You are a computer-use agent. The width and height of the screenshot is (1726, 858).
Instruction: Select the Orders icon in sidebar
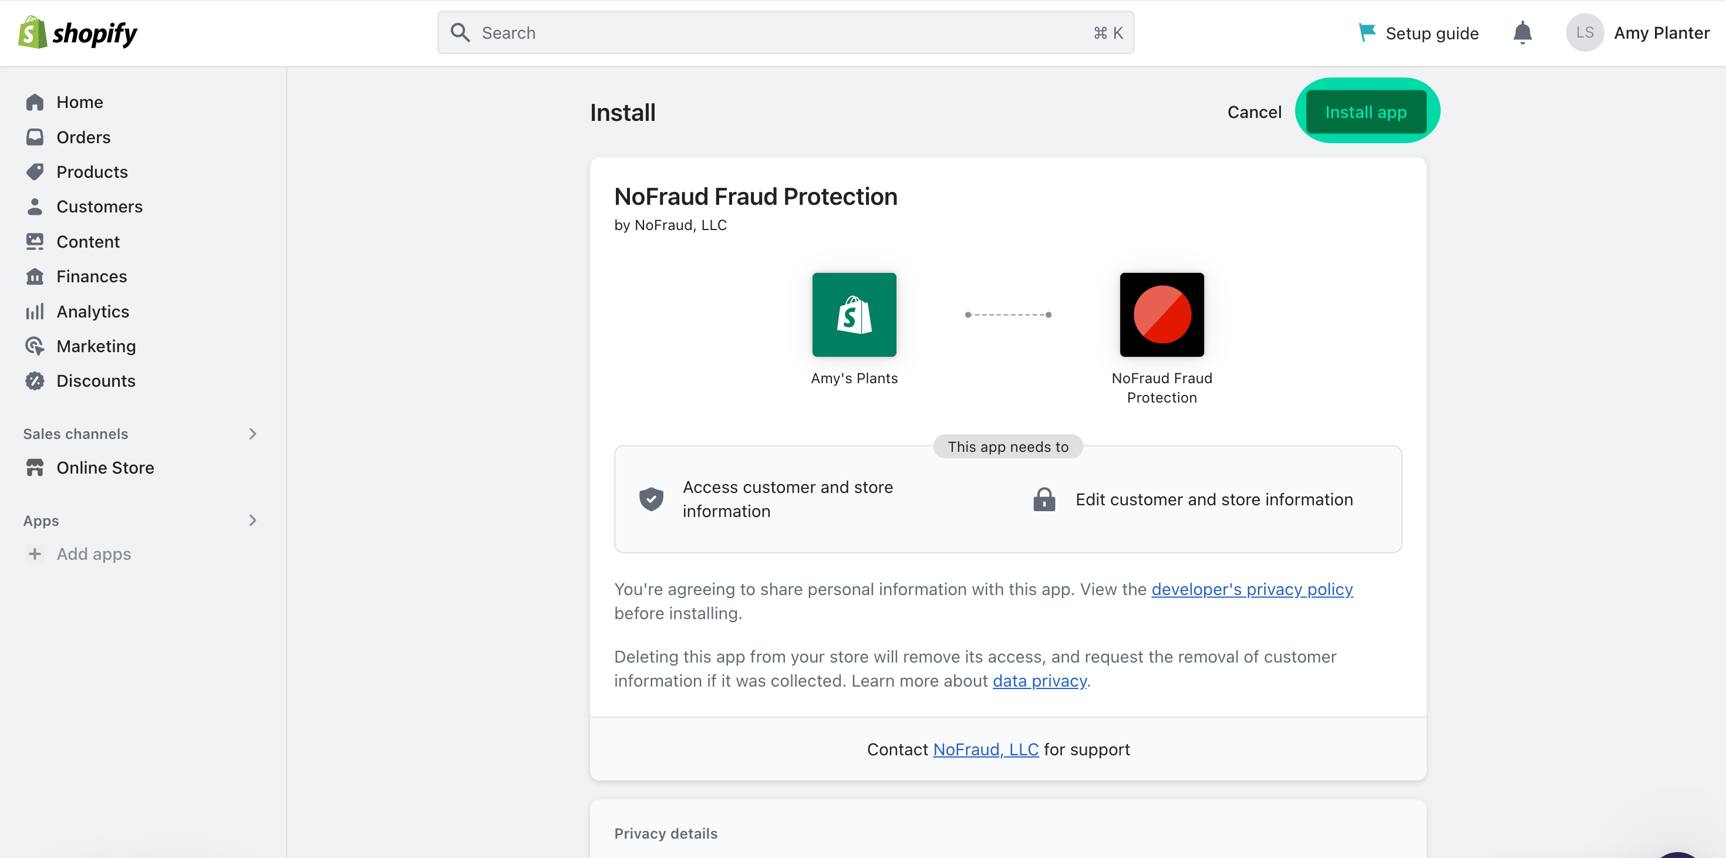click(35, 137)
